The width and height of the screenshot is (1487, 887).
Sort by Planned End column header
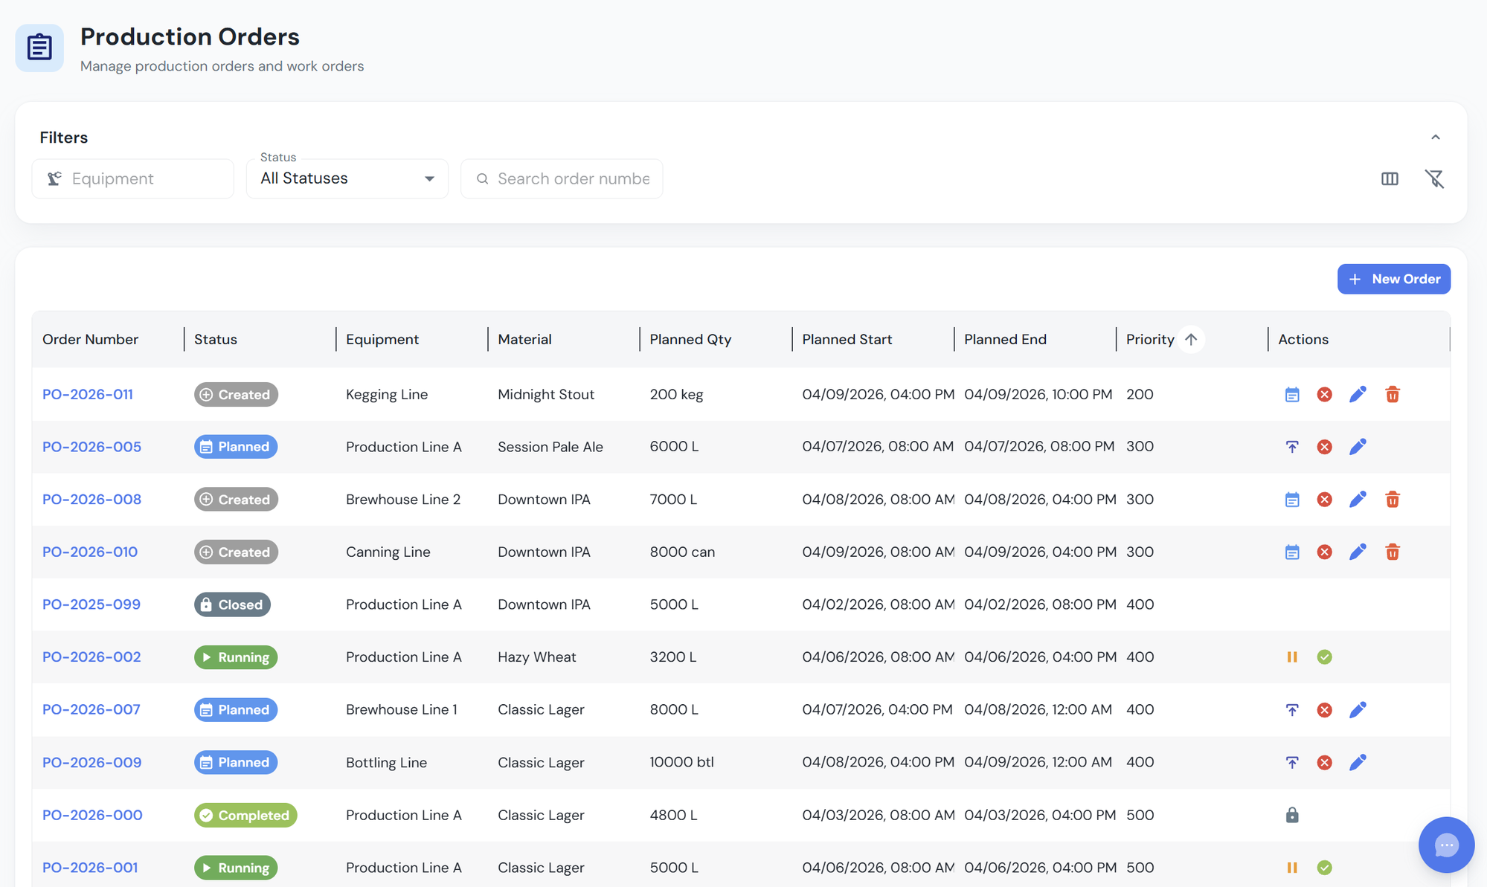(1005, 340)
